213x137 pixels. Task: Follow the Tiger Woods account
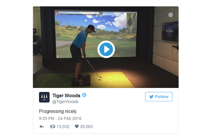coord(159,96)
